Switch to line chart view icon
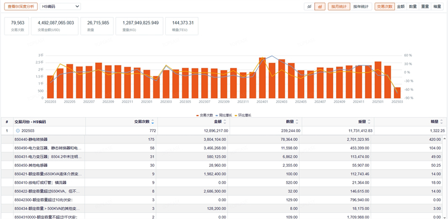This screenshot has height=219, width=448. click(309, 7)
